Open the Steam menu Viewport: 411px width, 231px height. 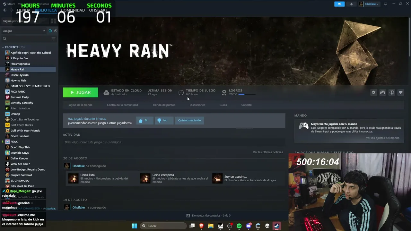point(9,4)
